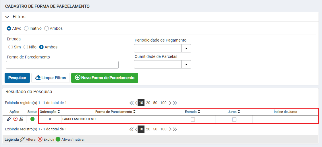322x147 pixels.
Task: Check the Juros checkbox in the result row
Action: [x=234, y=119]
